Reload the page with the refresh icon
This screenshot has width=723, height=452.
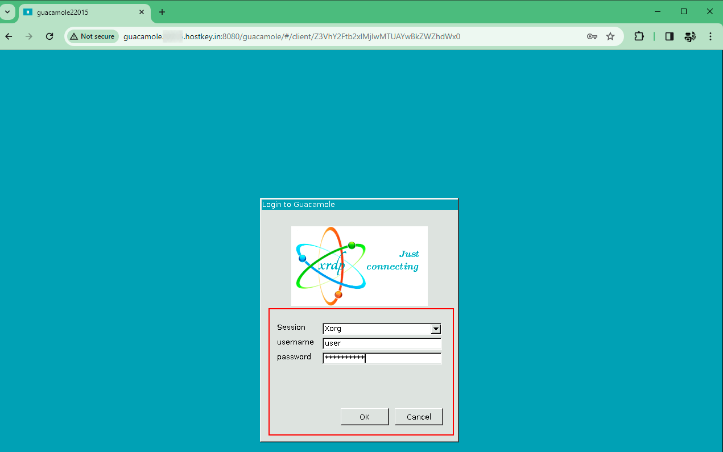point(49,36)
